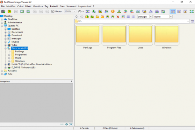Select Download in the folder tree
Viewport: 195px width, 130px height.
[x=17, y=35]
